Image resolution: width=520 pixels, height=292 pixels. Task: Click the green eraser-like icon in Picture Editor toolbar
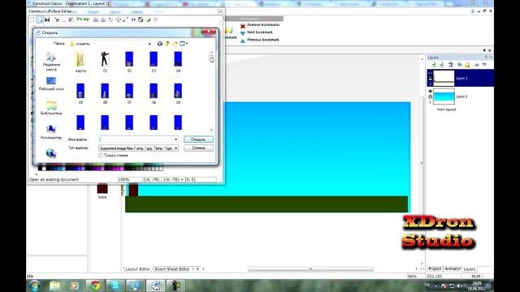[148, 19]
